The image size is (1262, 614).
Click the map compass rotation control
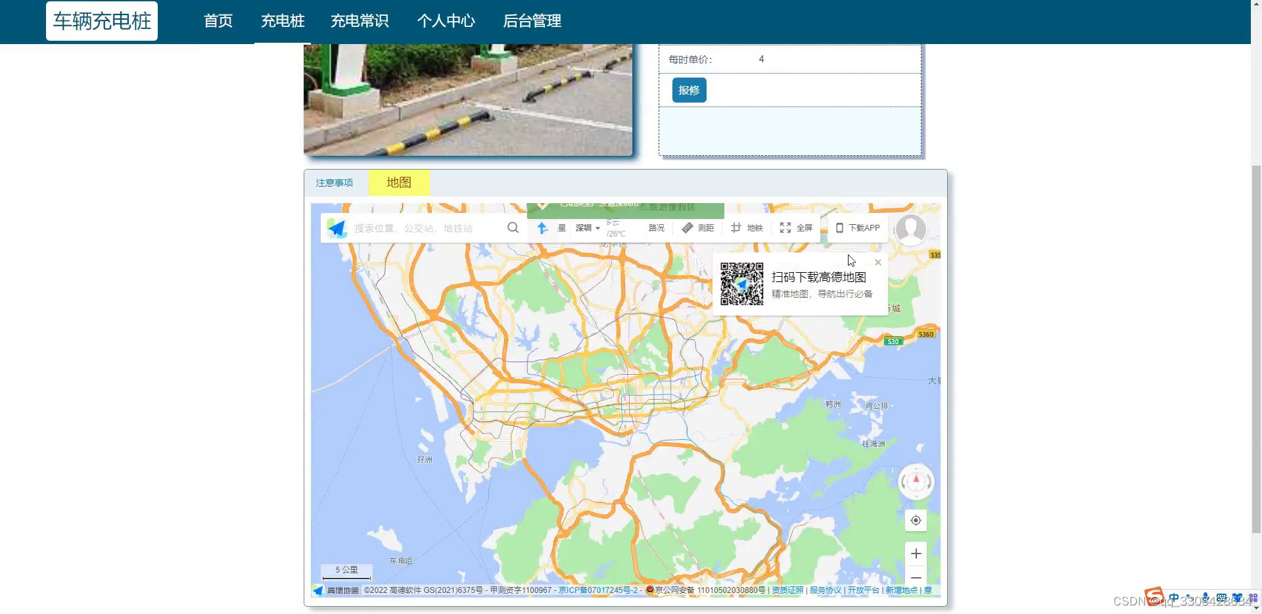916,482
